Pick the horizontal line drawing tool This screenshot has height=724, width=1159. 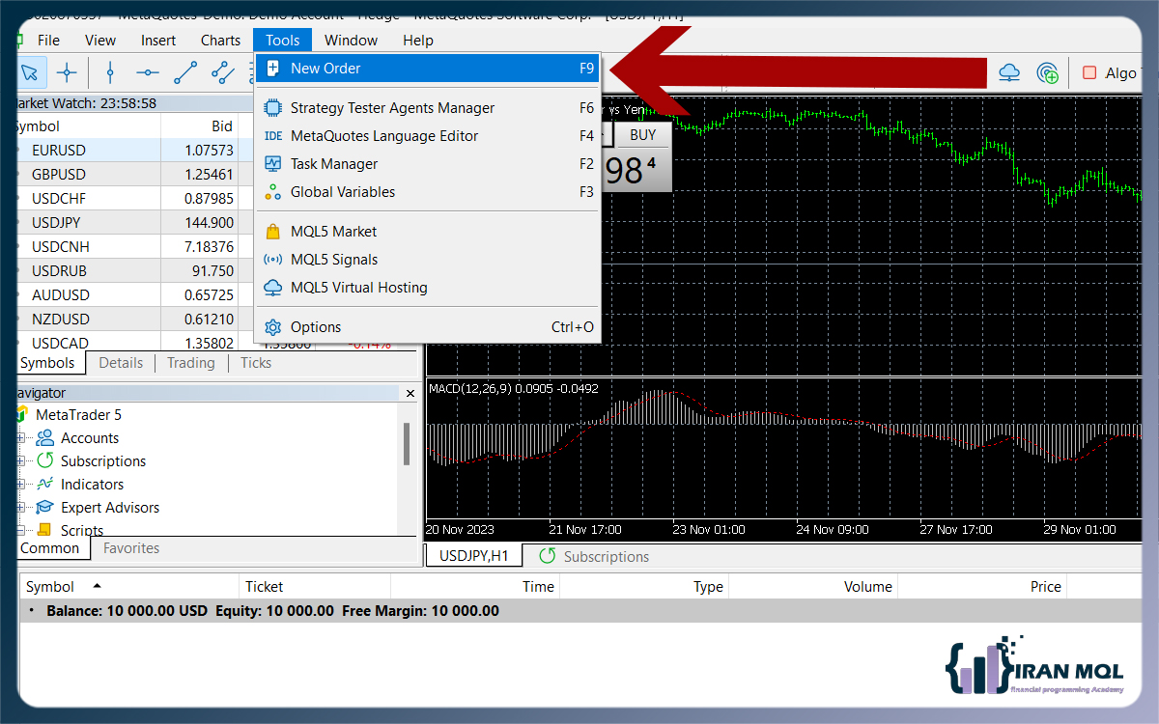click(x=148, y=72)
